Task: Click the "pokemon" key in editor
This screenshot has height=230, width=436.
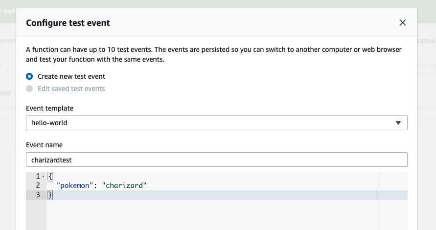Action: (x=73, y=185)
